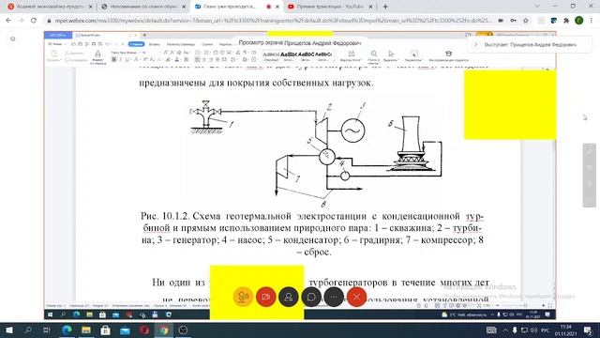Image resolution: width=600 pixels, height=338 pixels.
Task: Reload the Webex page
Action: click(x=34, y=21)
